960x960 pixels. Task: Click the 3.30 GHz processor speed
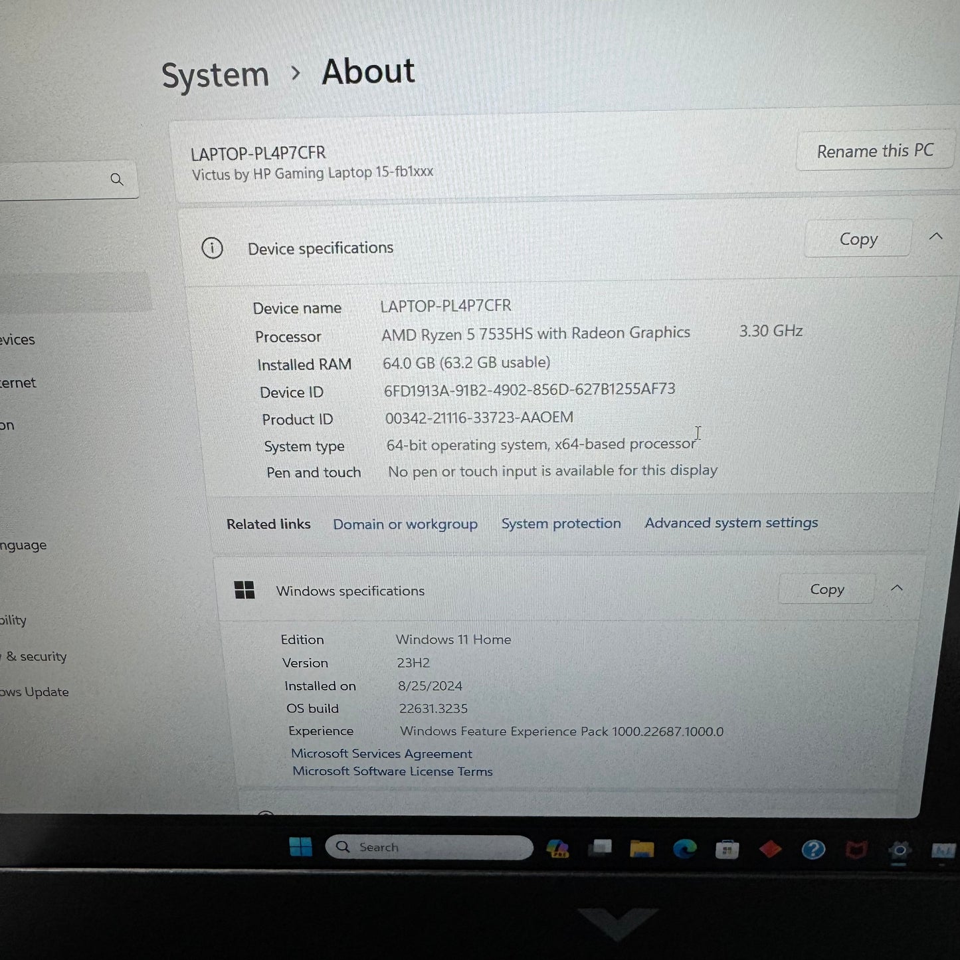[x=771, y=331]
